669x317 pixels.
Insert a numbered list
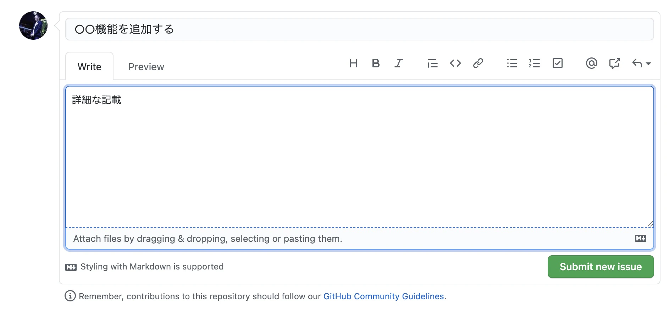[x=535, y=63]
